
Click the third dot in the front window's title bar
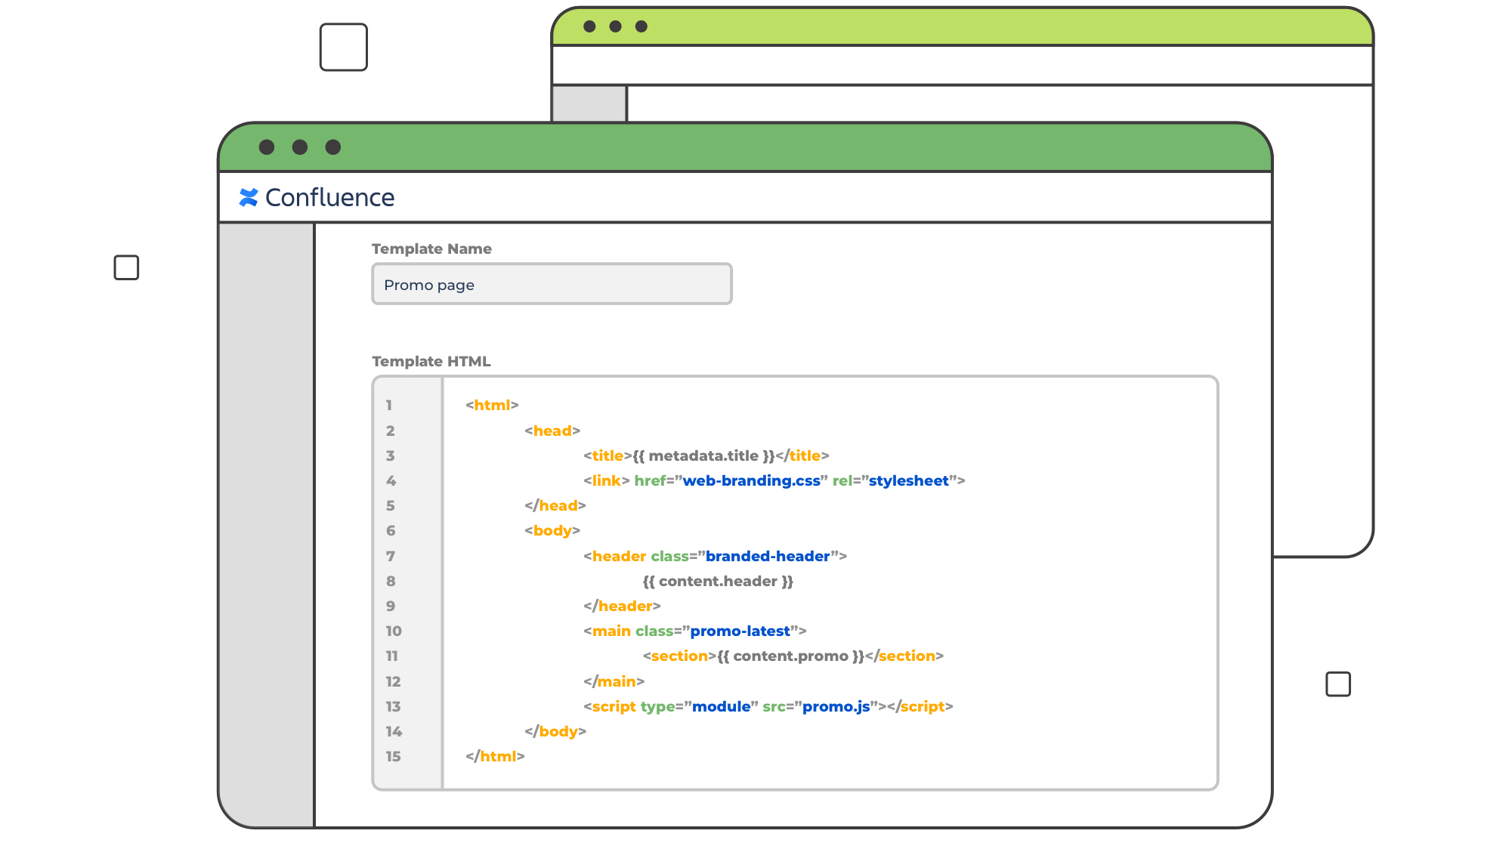pyautogui.click(x=333, y=147)
